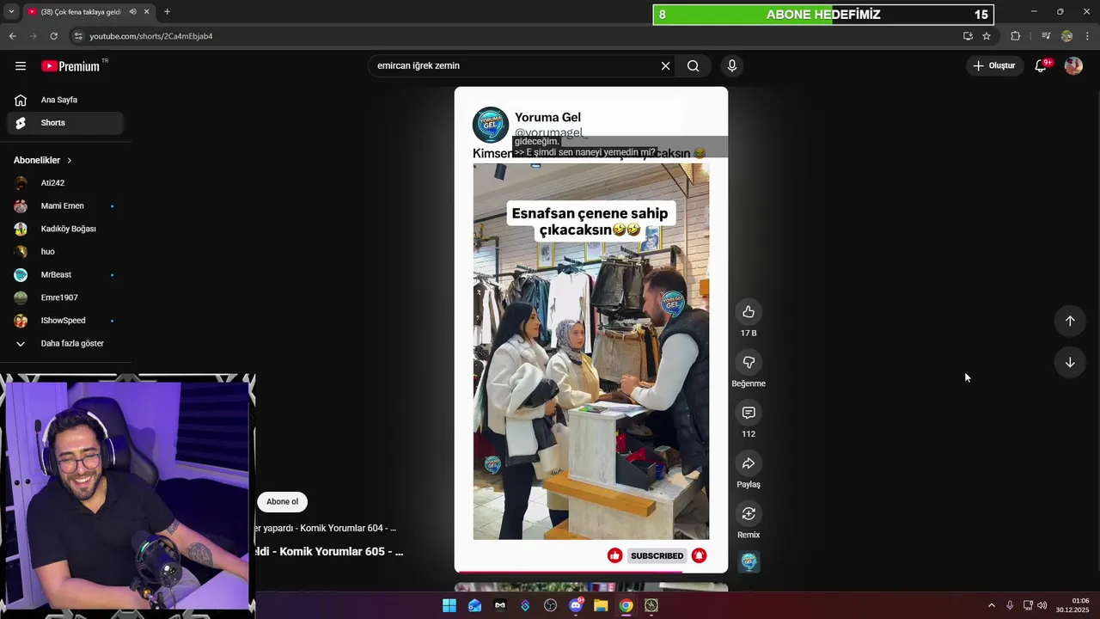The height and width of the screenshot is (619, 1100).
Task: Open volume control in system tray
Action: tap(1042, 605)
